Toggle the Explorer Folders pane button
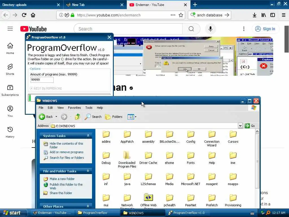Screen dimensions: 289x217 (x=113, y=117)
